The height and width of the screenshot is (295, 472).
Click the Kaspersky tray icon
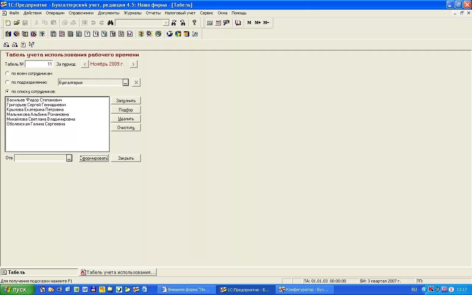pyautogui.click(x=431, y=289)
